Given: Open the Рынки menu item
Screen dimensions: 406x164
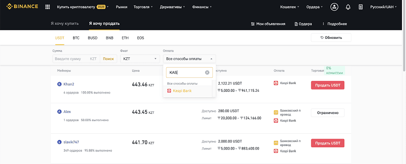Looking at the screenshot, I should coord(122,7).
